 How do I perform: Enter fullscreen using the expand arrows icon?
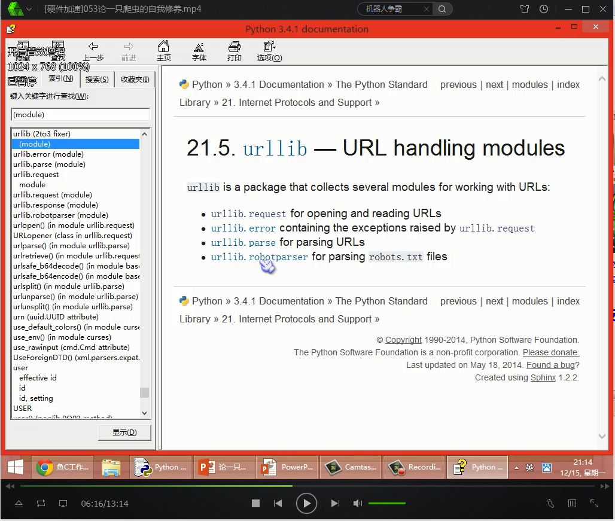[x=594, y=504]
